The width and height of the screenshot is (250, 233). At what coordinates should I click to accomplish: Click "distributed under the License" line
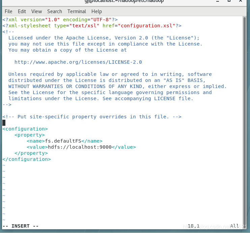pyautogui.click(x=107, y=80)
